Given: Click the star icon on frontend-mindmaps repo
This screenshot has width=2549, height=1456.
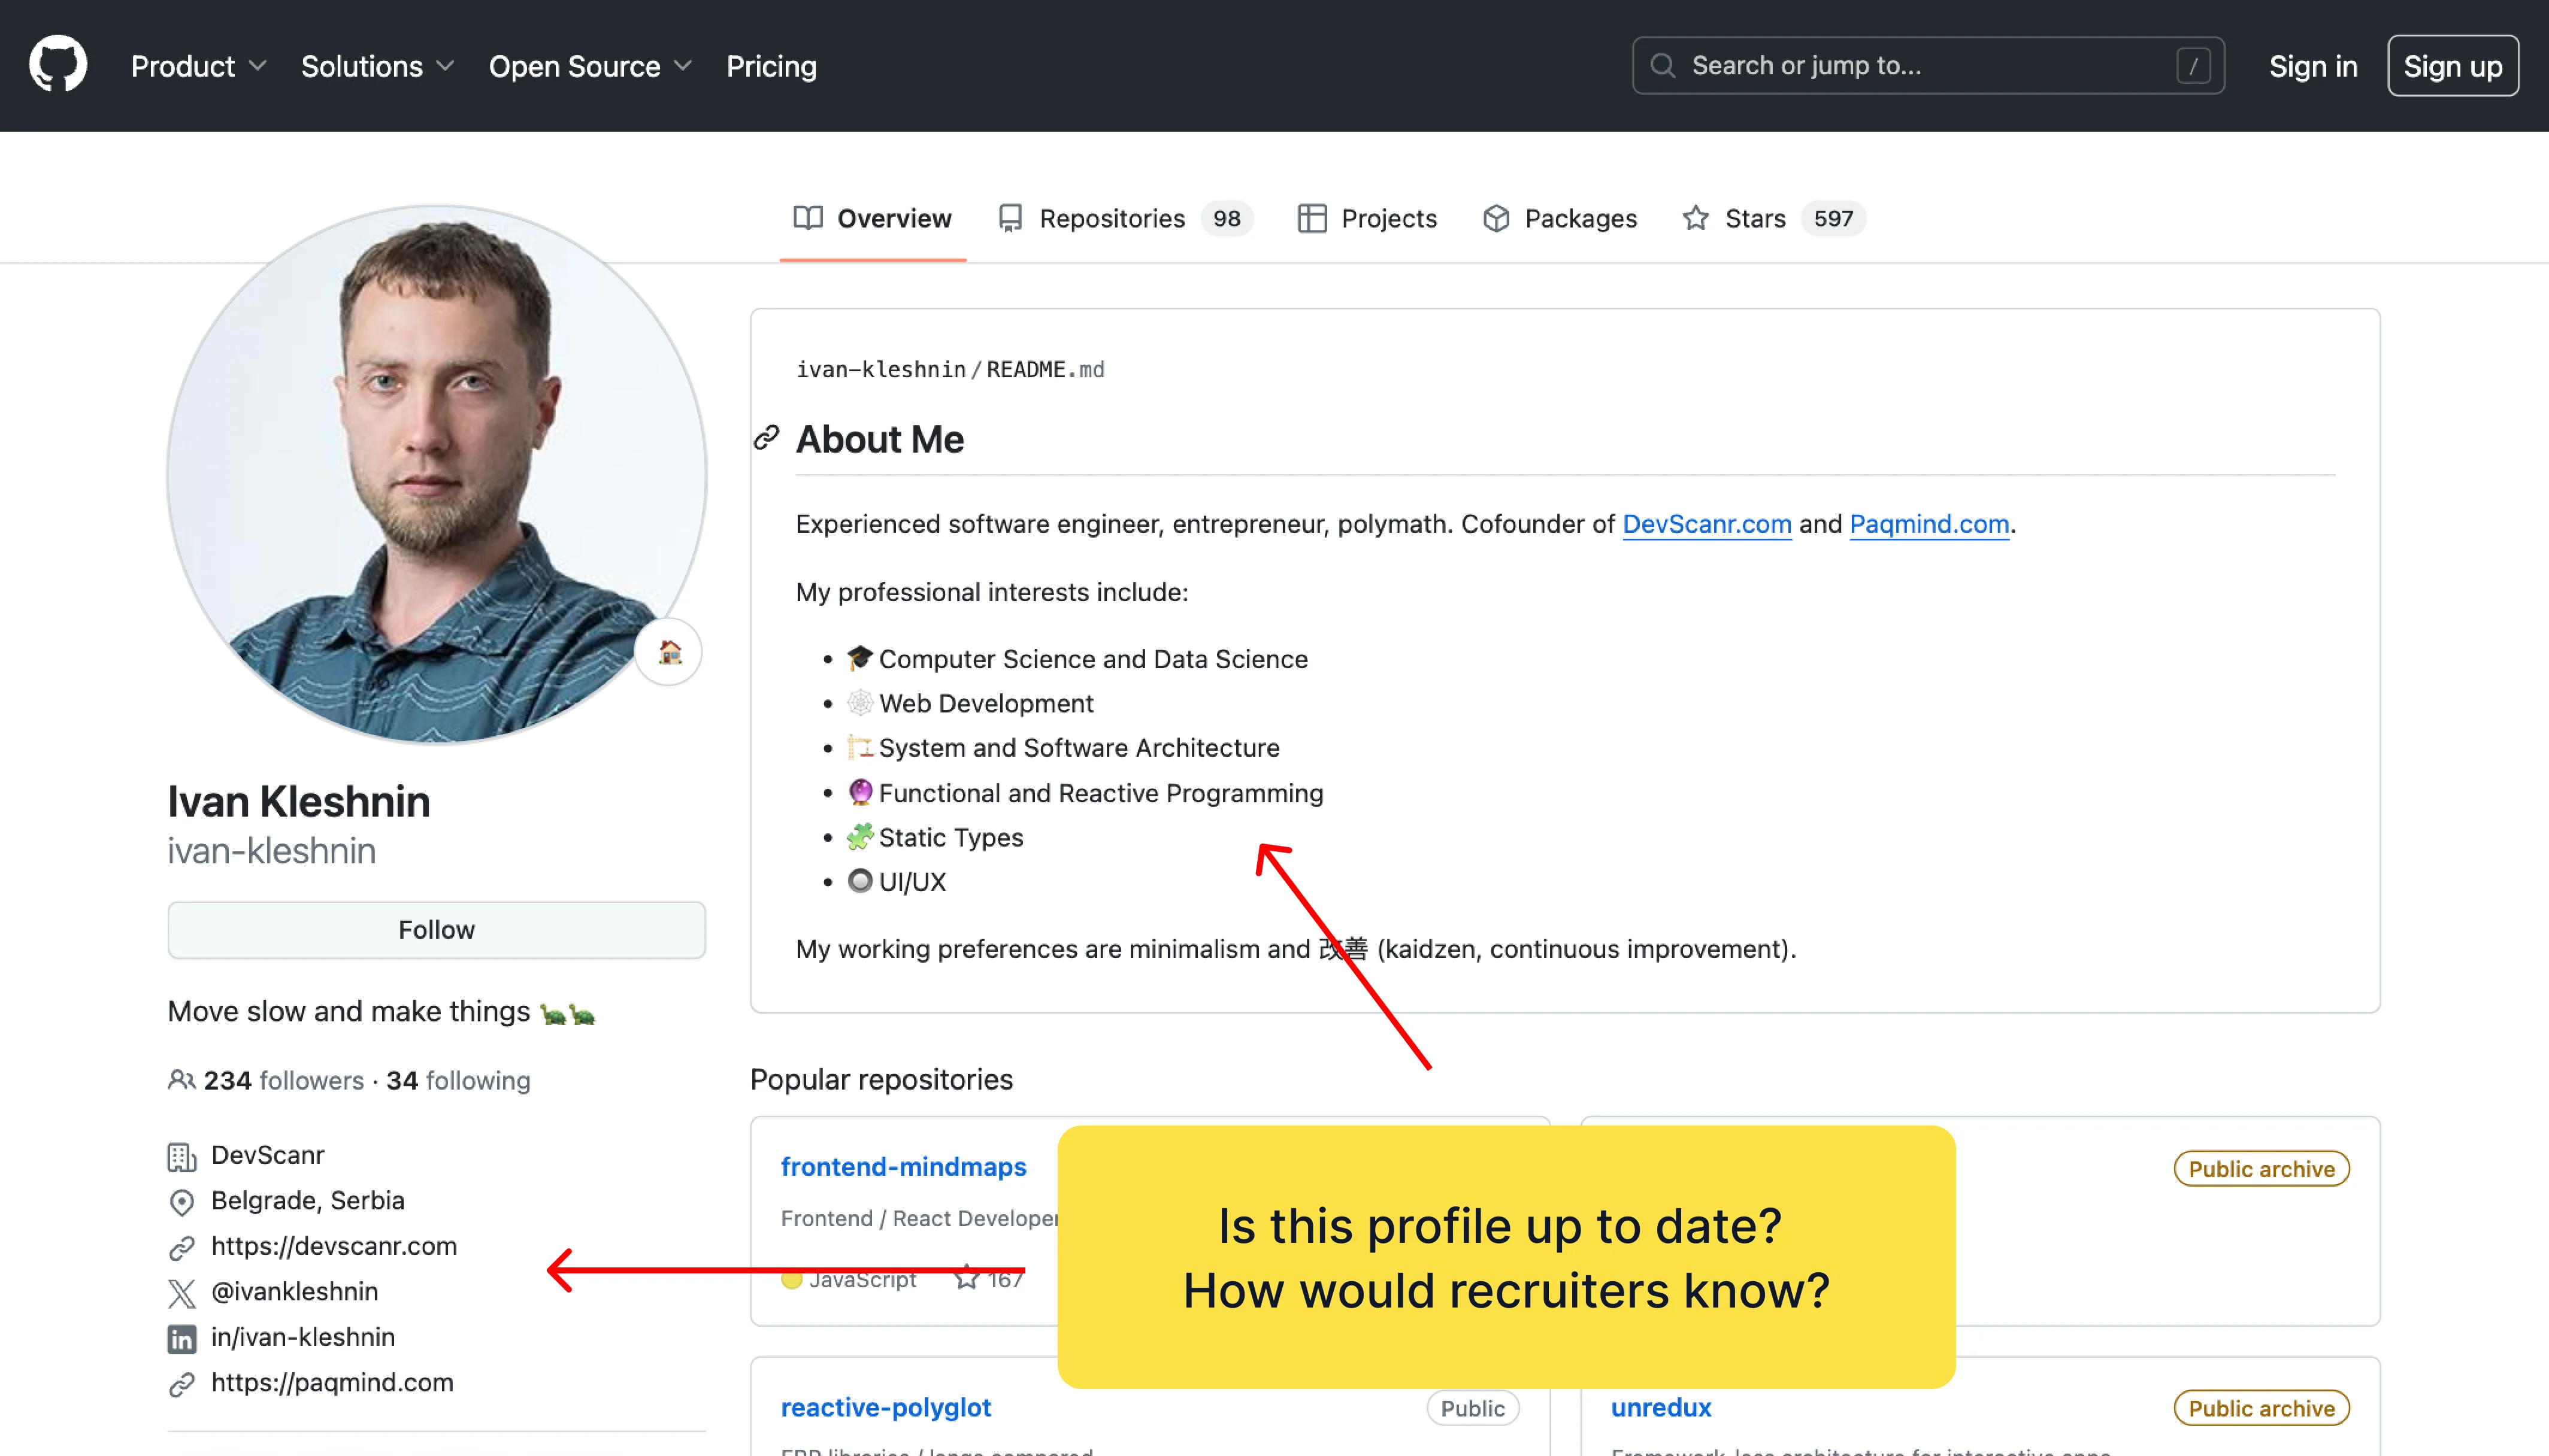Looking at the screenshot, I should [965, 1277].
